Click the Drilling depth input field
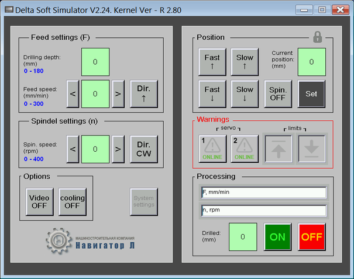This screenshot has height=279, width=354. pos(95,62)
